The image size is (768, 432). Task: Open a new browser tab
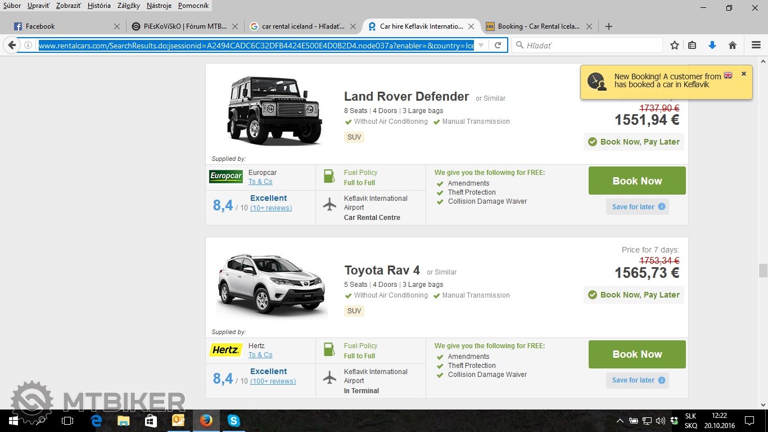coord(608,26)
